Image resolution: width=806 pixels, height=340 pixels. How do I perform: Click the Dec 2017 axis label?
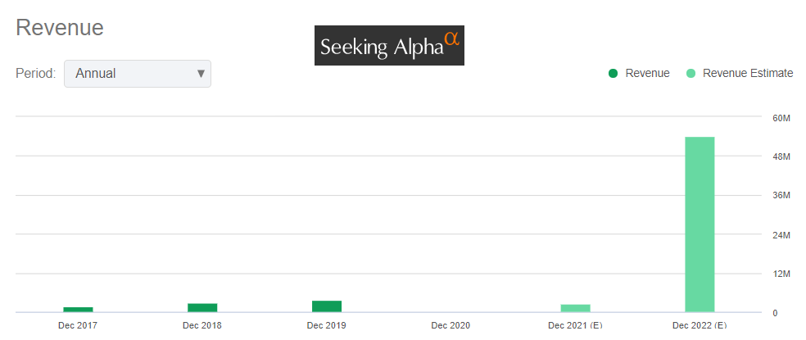click(x=78, y=325)
